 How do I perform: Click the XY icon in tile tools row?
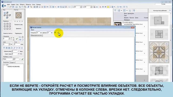(22, 48)
